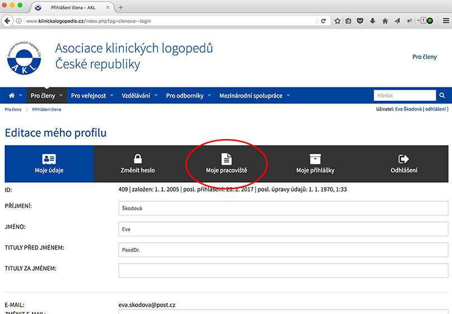
Task: Expand the Pro veřejnost dropdown menu
Action: coord(92,95)
